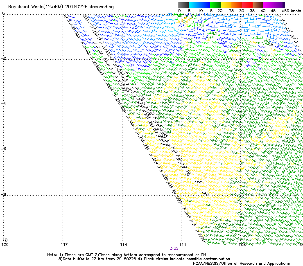Click the blue 10-15 knots color swatch
The image size is (303, 266).
[205, 5]
